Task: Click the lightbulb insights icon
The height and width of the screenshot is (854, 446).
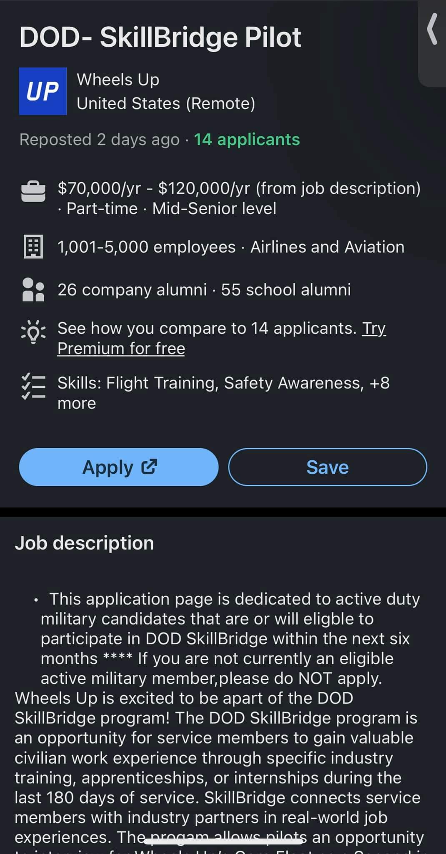Action: (x=33, y=332)
